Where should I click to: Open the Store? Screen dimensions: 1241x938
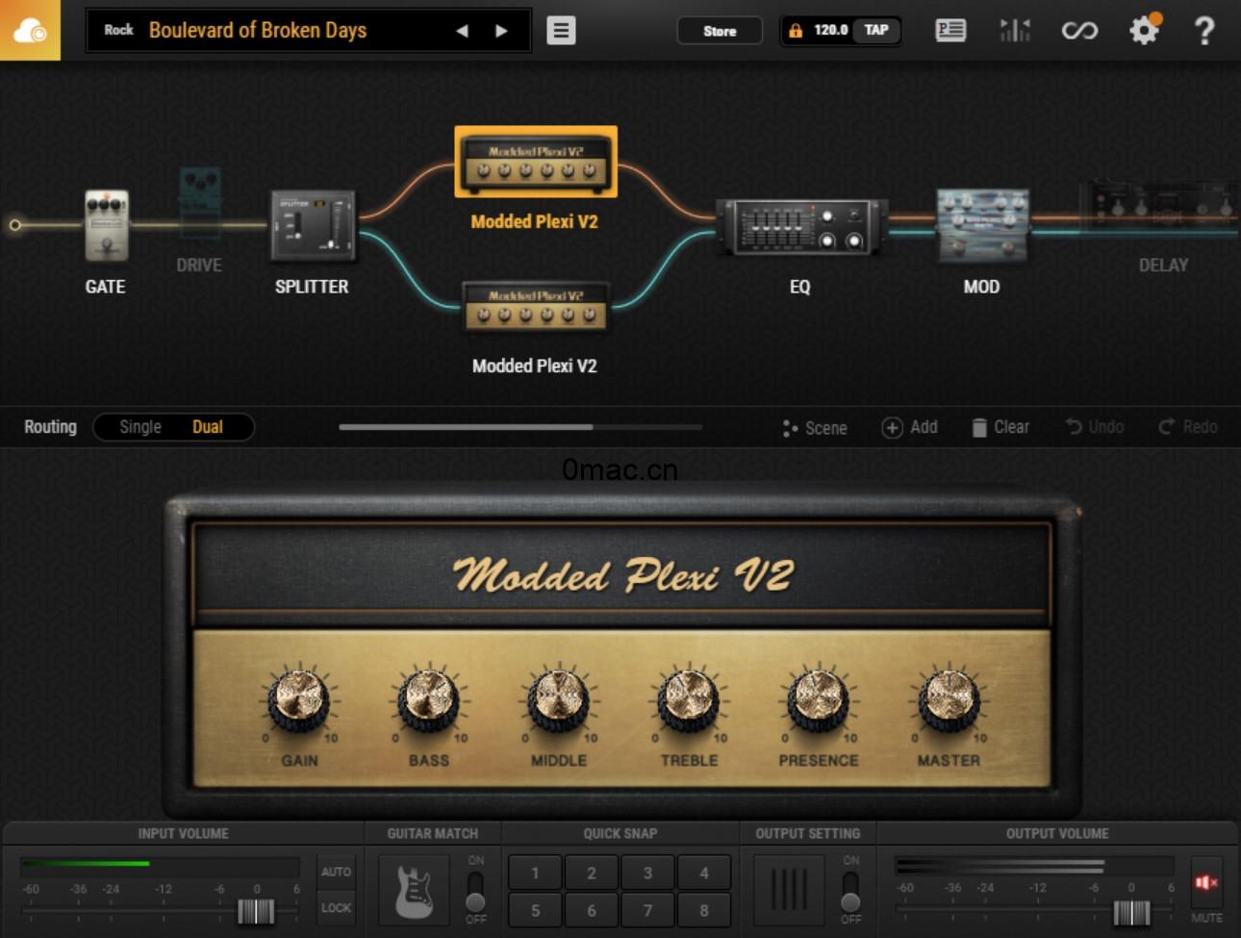pyautogui.click(x=720, y=31)
